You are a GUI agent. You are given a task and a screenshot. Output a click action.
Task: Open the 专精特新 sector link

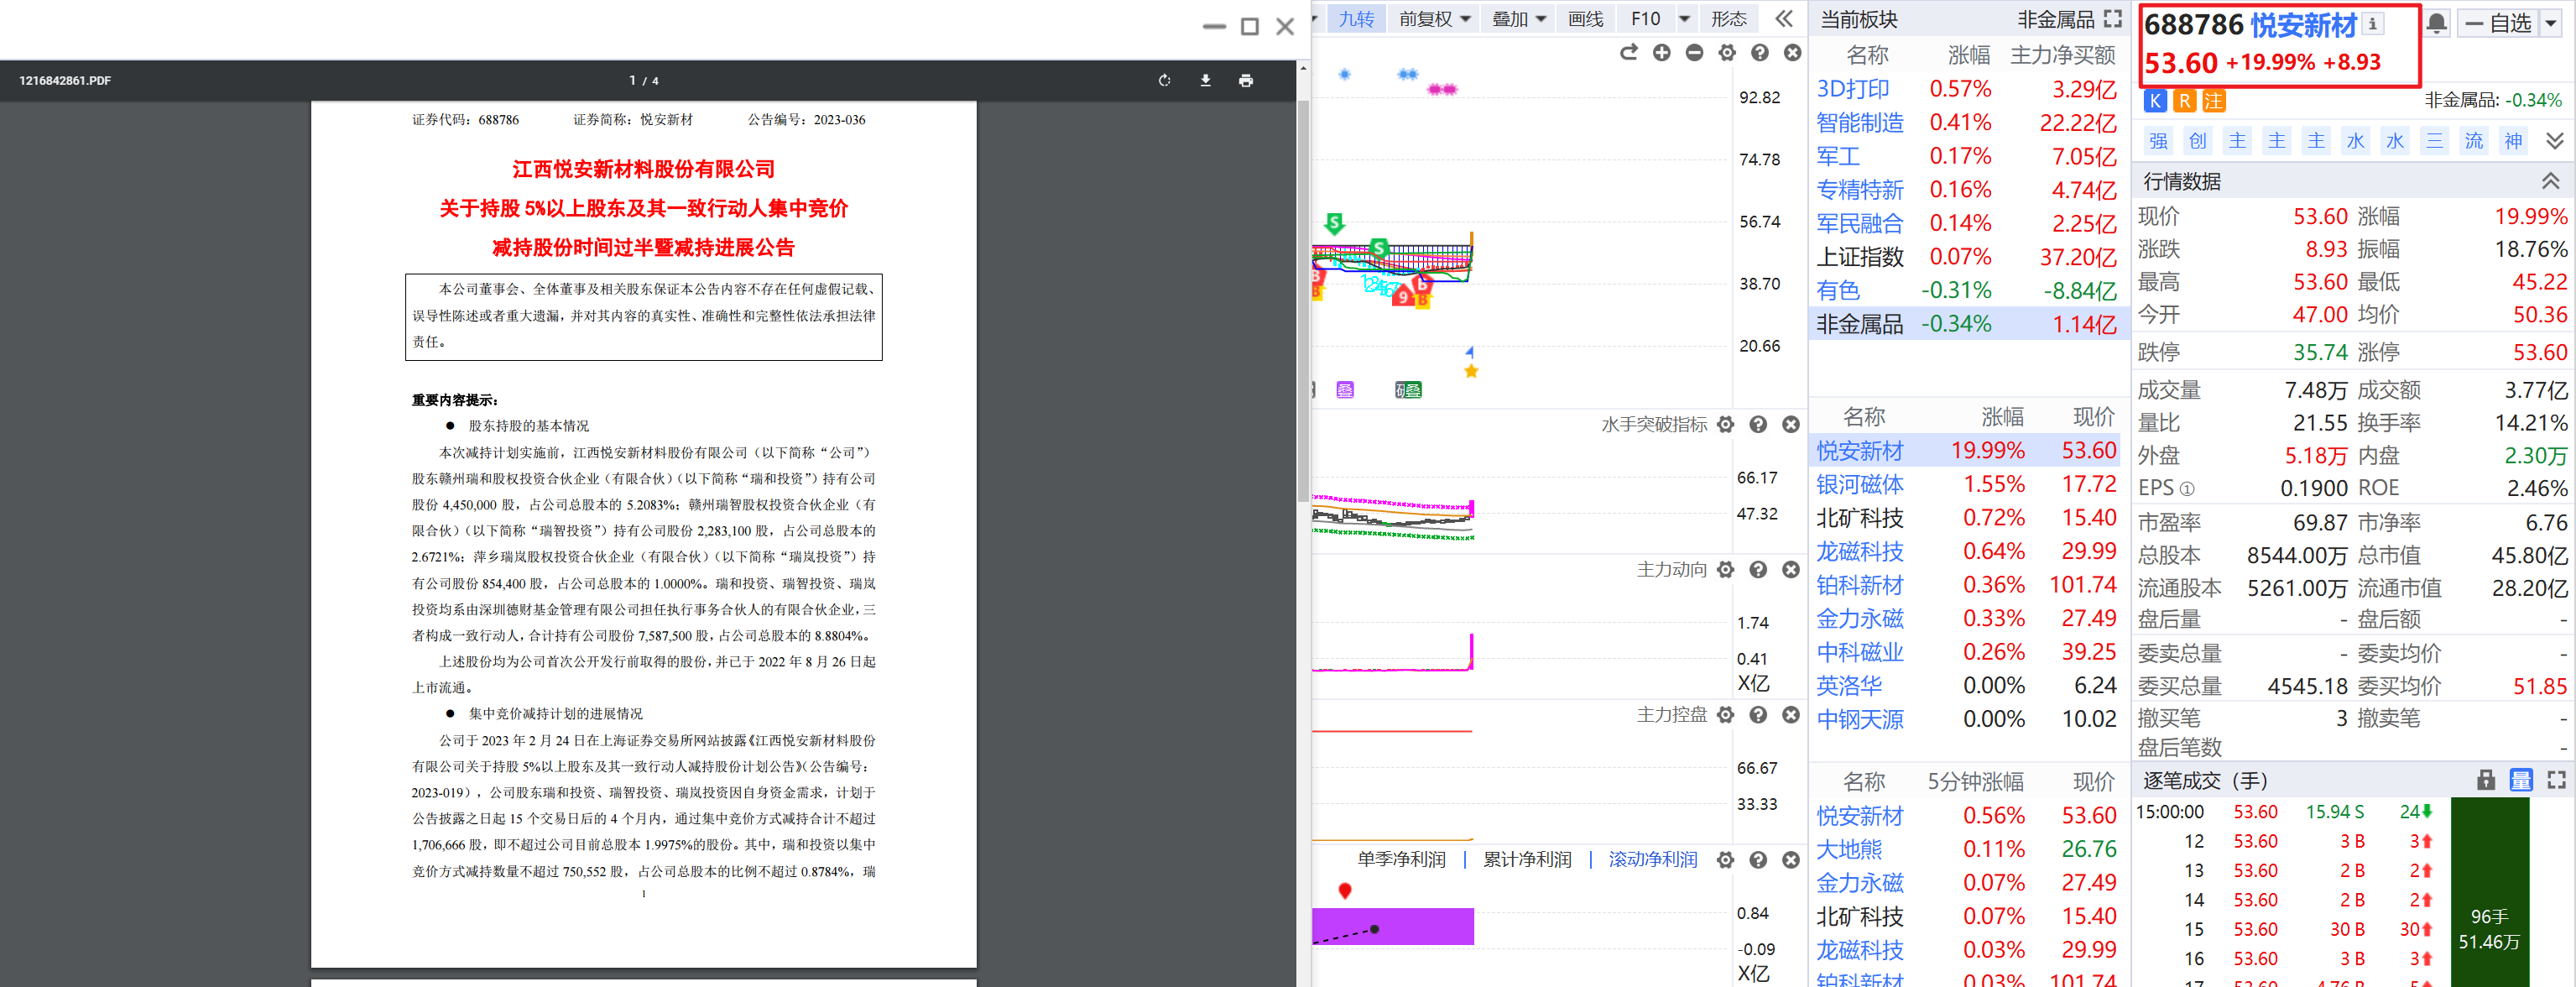(x=1859, y=190)
